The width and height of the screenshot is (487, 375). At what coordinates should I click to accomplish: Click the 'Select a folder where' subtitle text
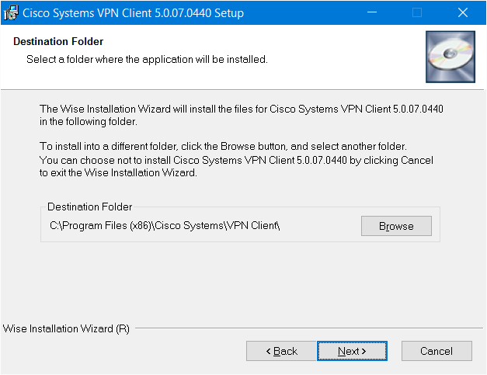(x=147, y=59)
